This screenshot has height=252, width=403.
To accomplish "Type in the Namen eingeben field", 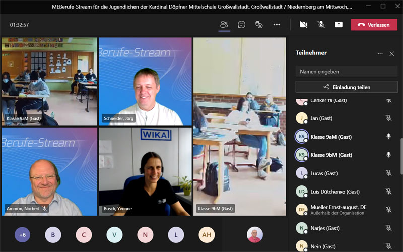I will point(347,72).
